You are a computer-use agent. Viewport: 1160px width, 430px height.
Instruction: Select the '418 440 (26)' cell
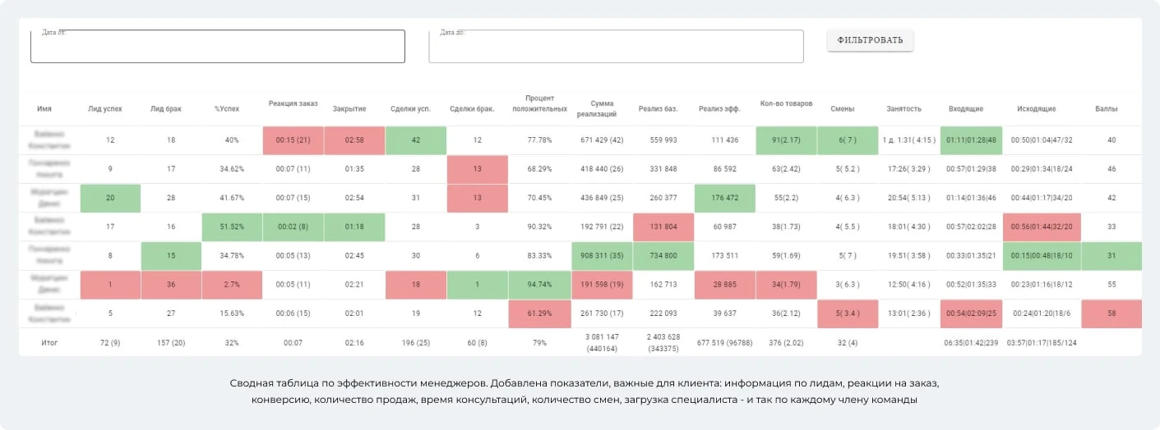click(602, 169)
